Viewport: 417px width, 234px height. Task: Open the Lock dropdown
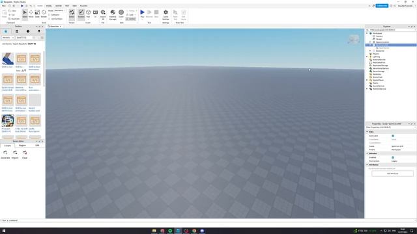point(131,15)
